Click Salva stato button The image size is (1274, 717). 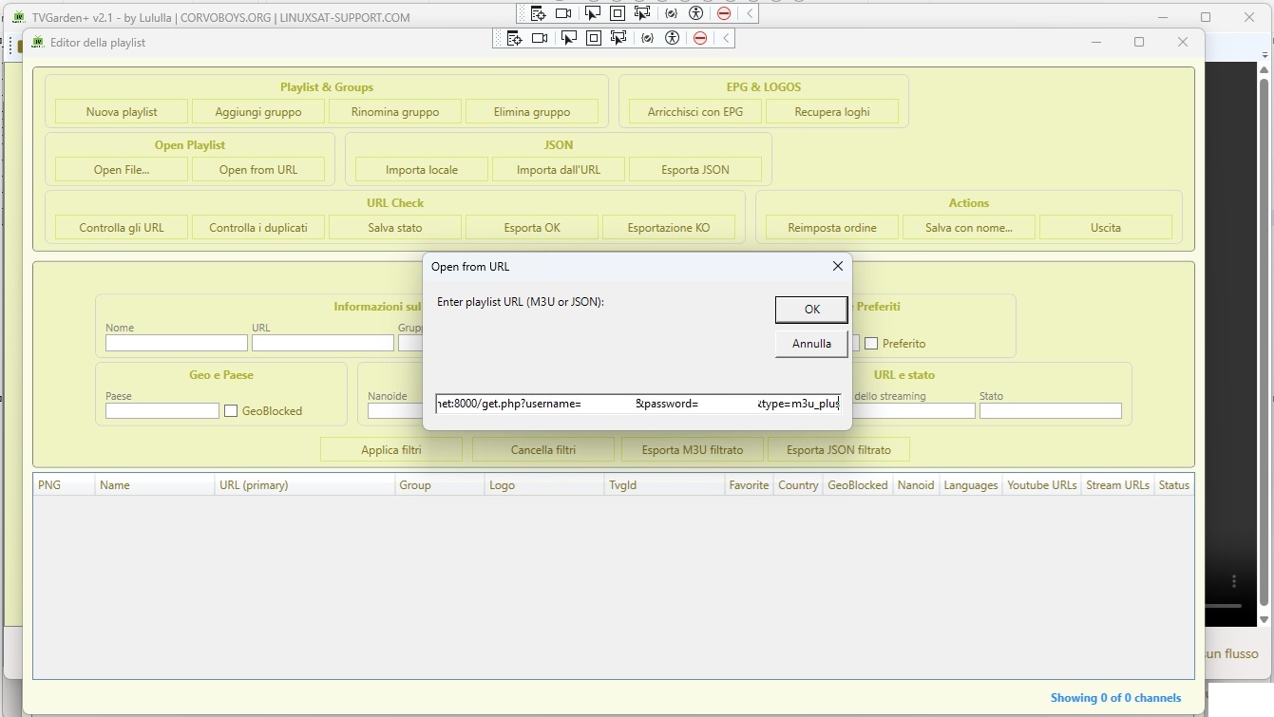(x=395, y=228)
